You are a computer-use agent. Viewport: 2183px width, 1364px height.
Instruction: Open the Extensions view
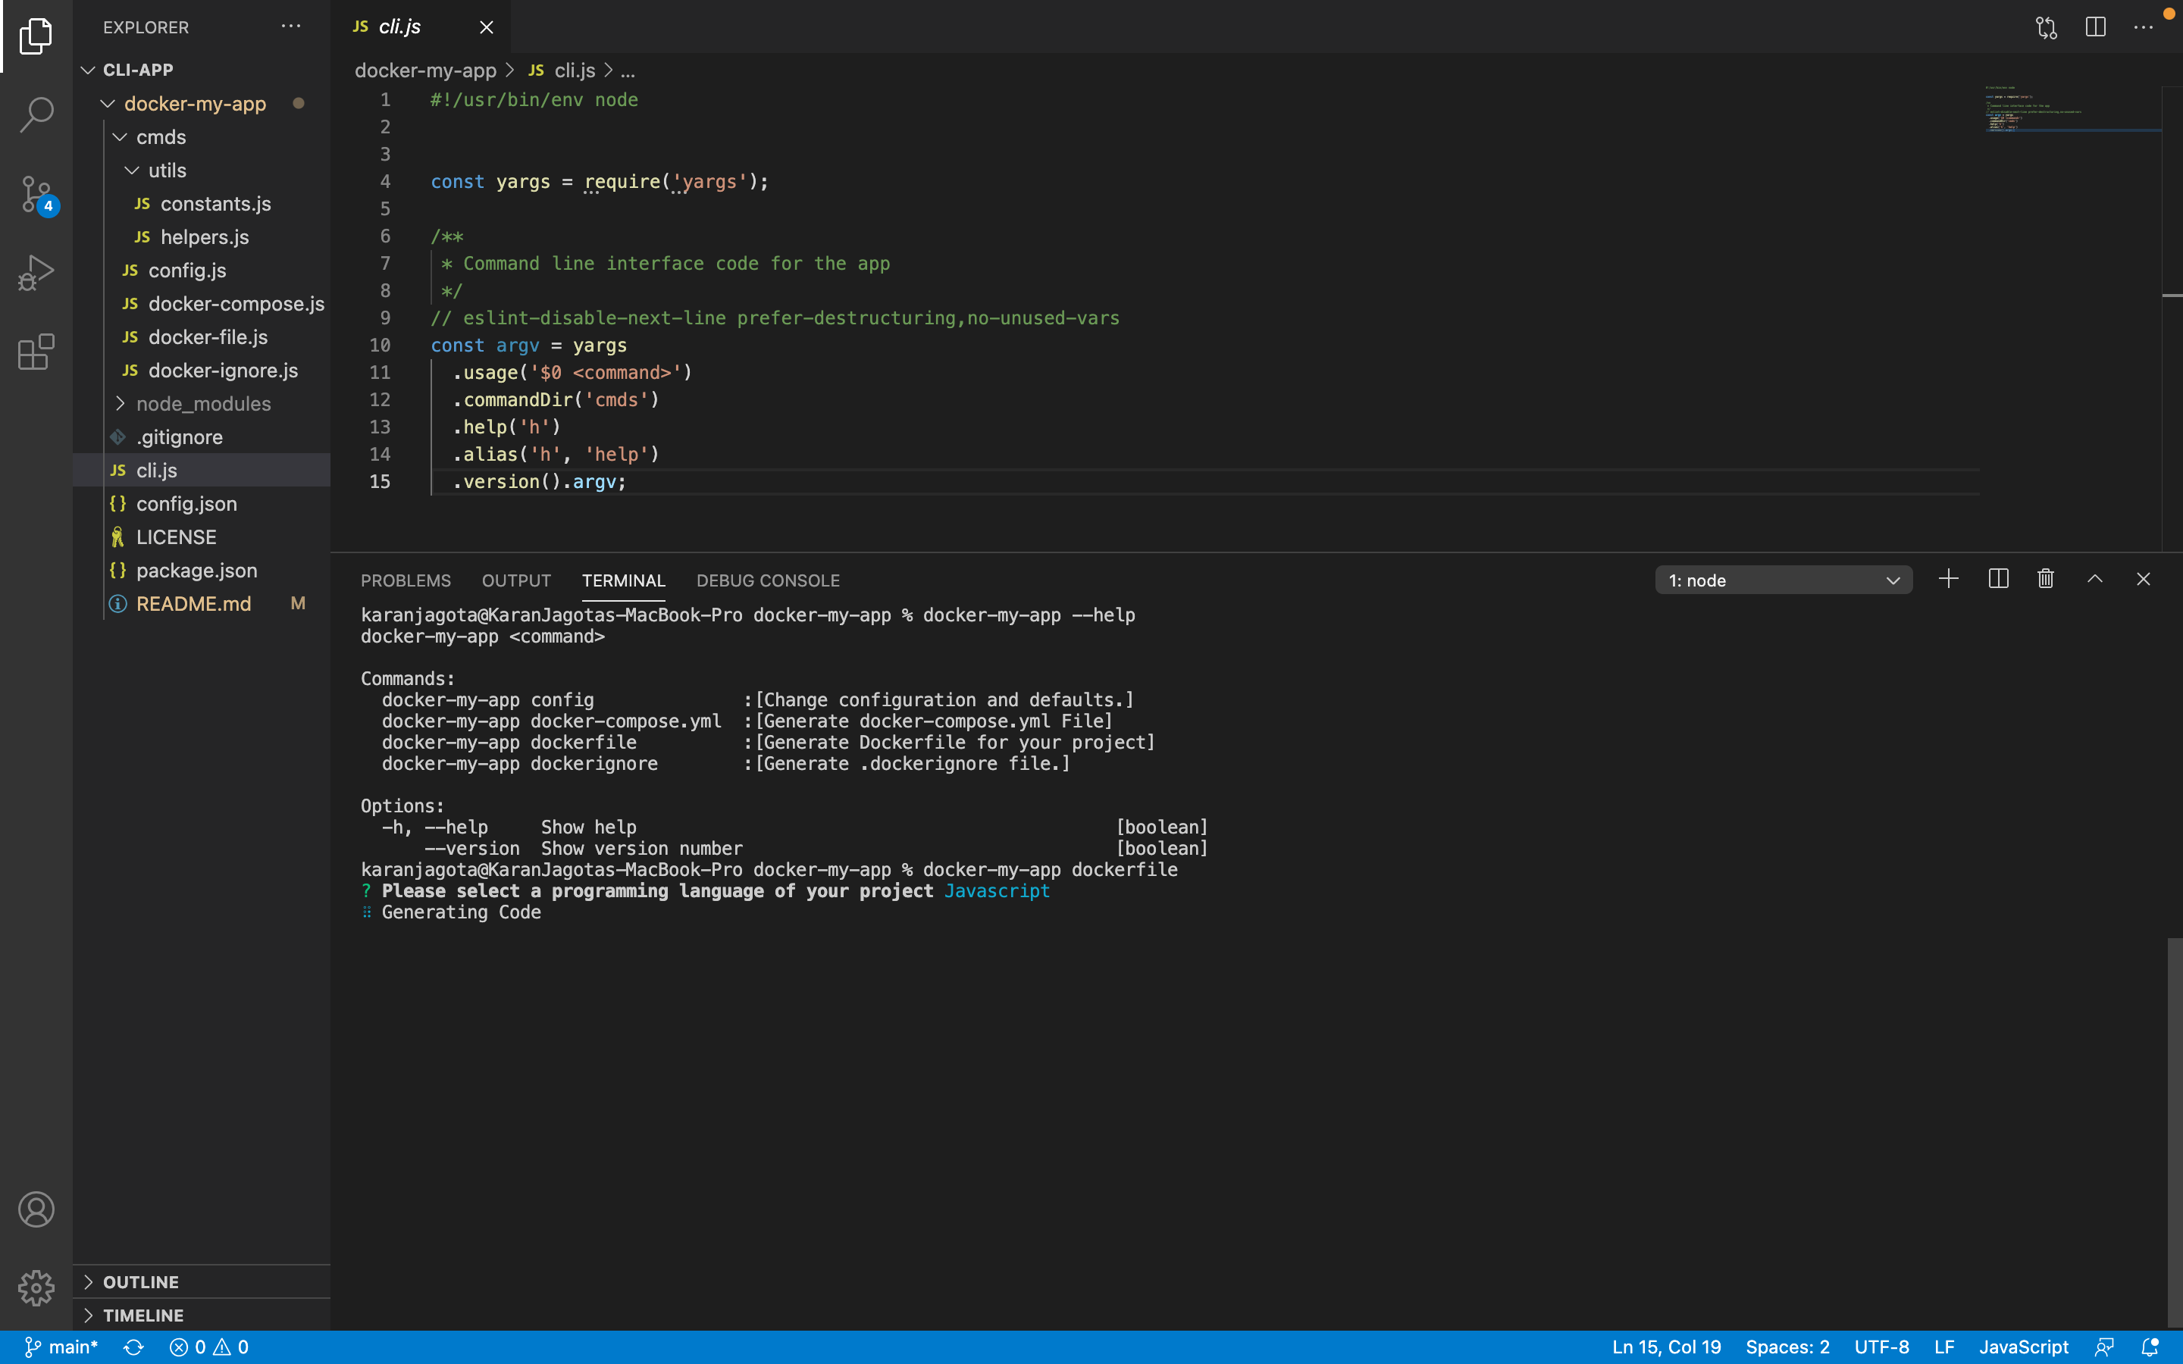coord(36,351)
